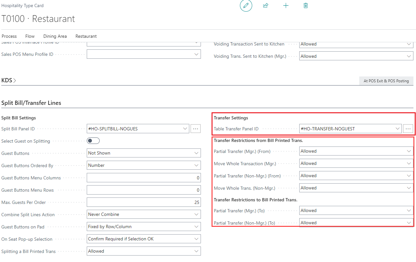416x262 pixels.
Task: Expand the KDS section
Action: [9, 80]
